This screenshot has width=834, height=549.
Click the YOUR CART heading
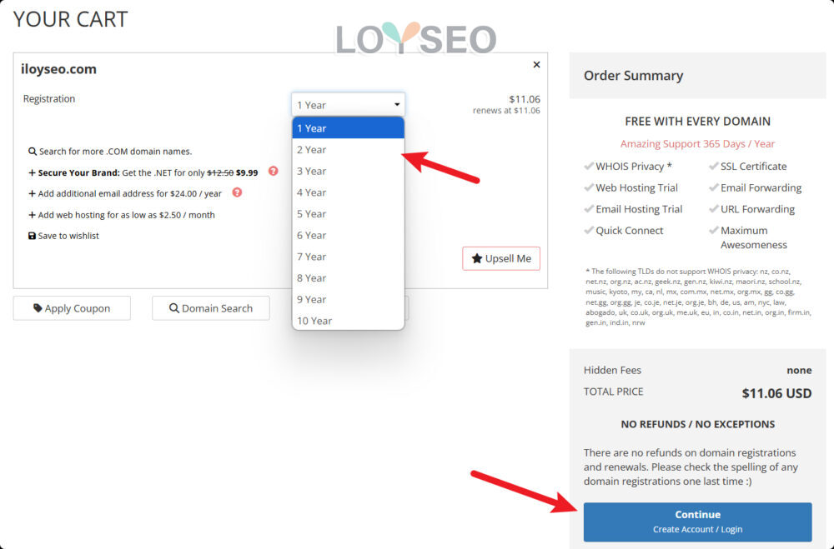click(70, 19)
